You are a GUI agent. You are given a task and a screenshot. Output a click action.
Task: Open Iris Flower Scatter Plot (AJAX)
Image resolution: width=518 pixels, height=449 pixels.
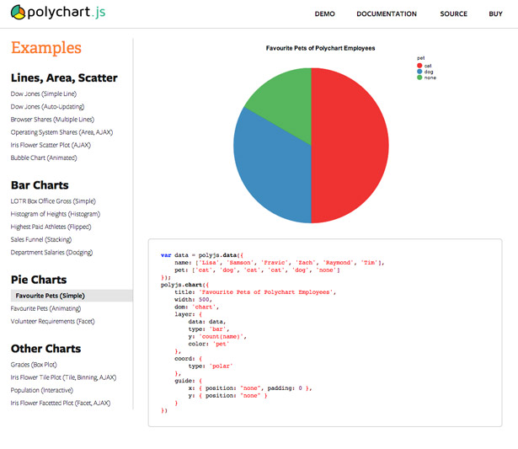click(51, 145)
